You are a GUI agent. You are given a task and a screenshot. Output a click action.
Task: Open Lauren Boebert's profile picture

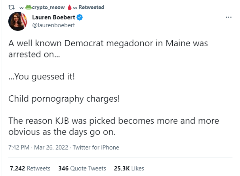(18, 21)
